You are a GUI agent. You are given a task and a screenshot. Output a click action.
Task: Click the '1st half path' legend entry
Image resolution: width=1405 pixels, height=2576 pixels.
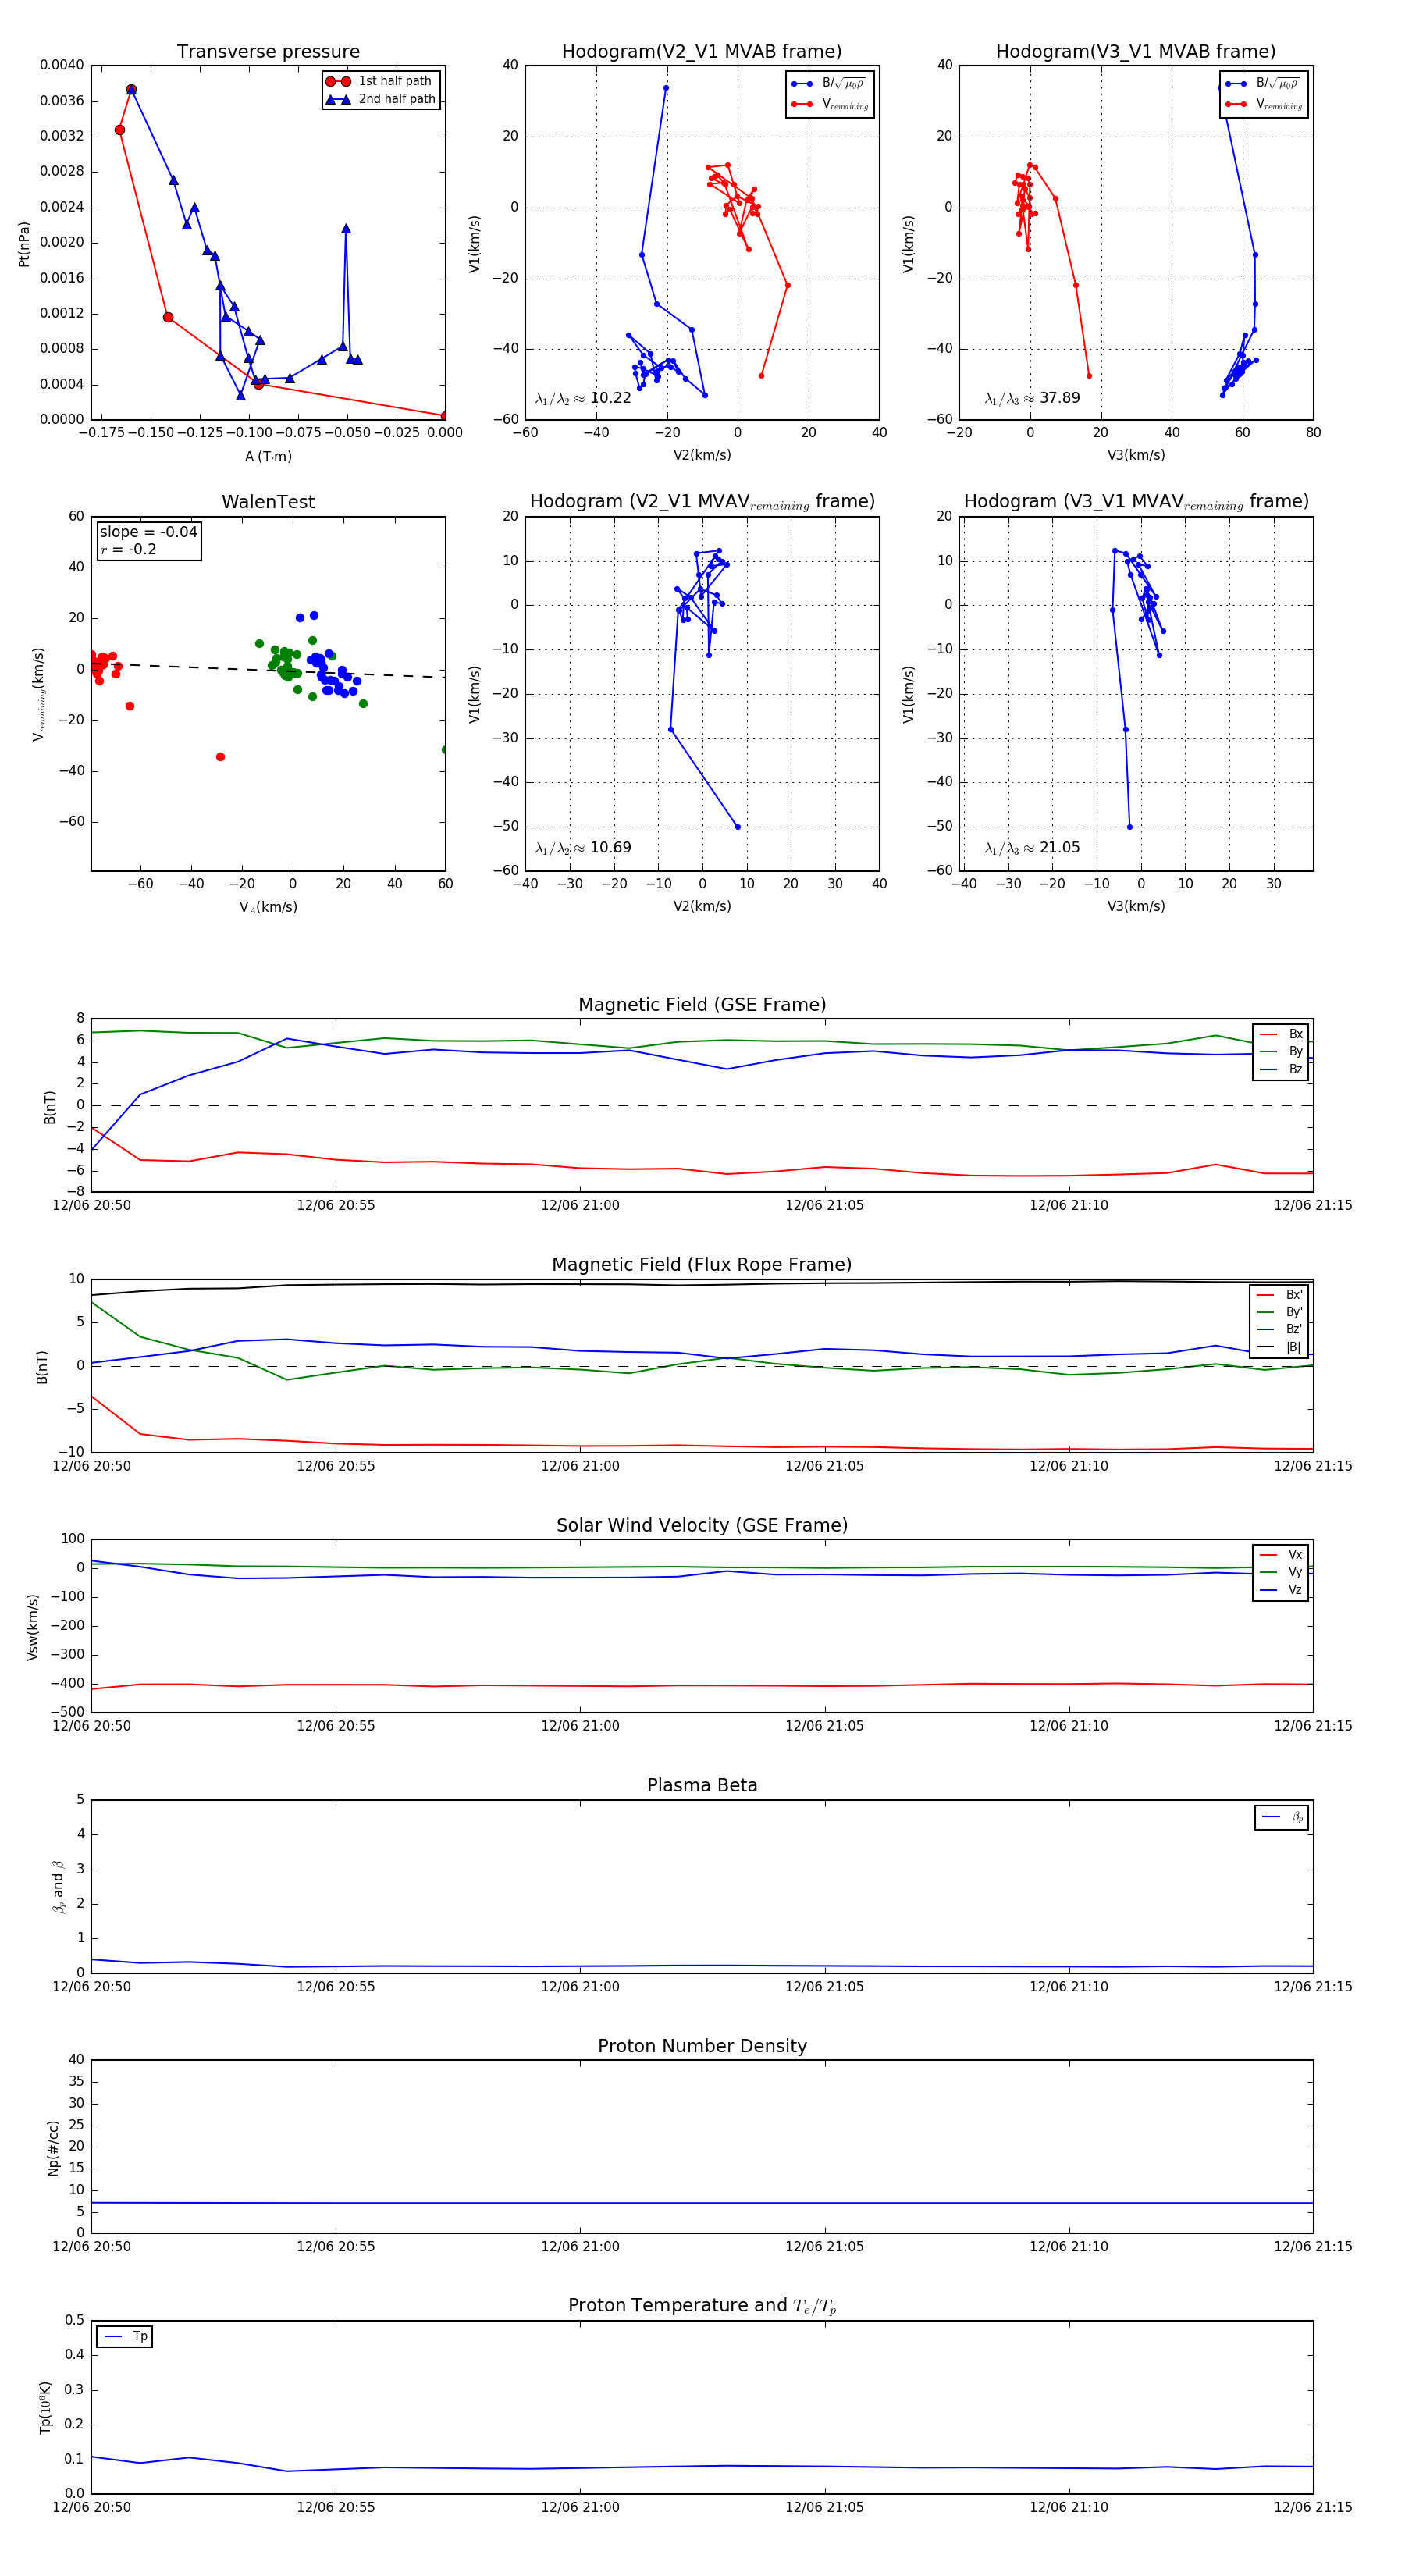(381, 81)
